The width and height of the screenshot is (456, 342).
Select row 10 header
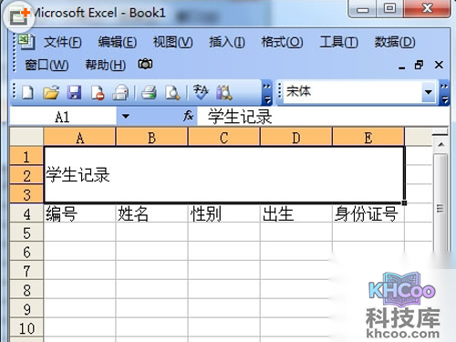coord(26,328)
